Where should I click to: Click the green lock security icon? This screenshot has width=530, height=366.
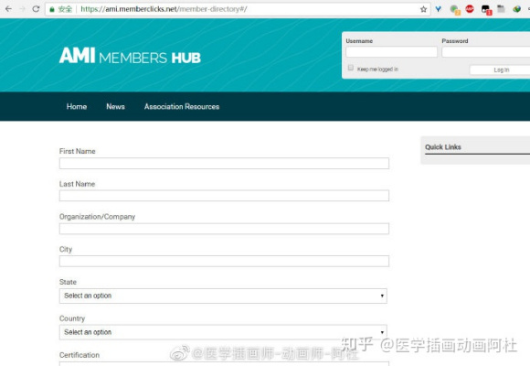pos(52,9)
